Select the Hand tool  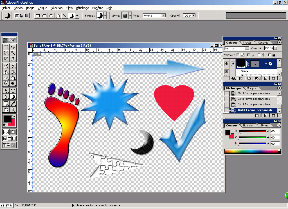[x=6, y=110]
